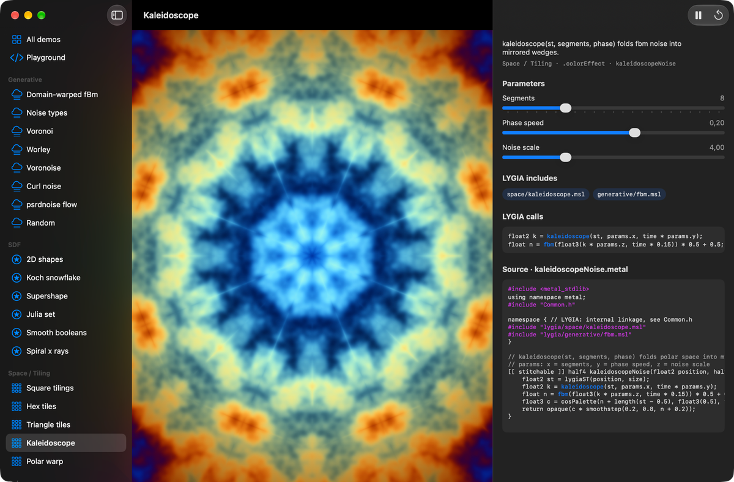Select the Curl noise cloud icon

pos(17,186)
